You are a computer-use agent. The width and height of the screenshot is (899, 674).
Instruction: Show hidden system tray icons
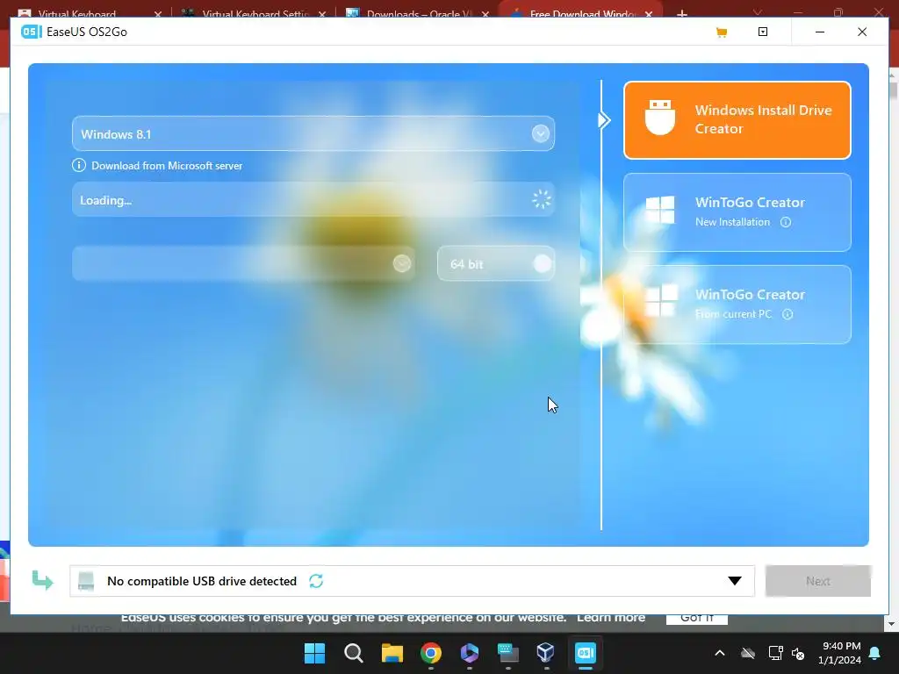click(720, 653)
